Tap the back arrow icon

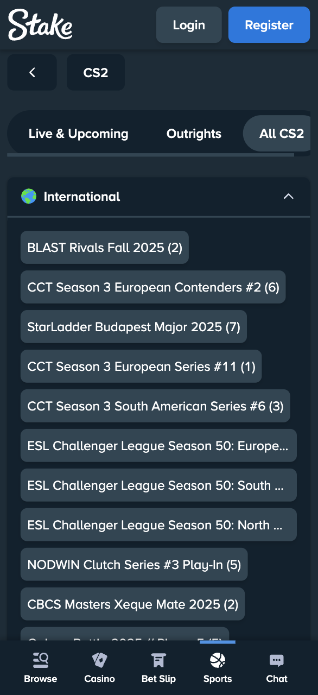(31, 72)
